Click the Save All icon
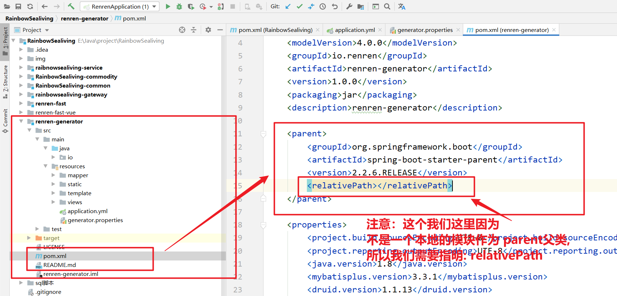The width and height of the screenshot is (617, 296). coord(18,6)
